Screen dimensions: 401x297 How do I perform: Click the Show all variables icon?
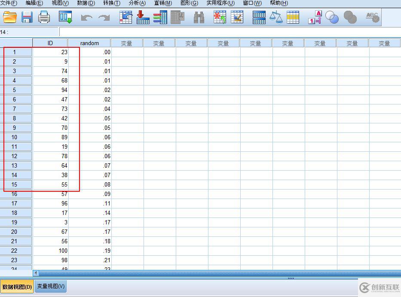(350, 17)
